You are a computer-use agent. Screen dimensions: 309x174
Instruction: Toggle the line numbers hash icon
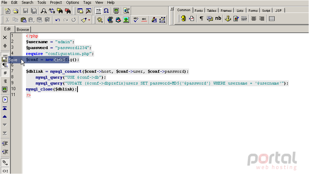point(5,73)
